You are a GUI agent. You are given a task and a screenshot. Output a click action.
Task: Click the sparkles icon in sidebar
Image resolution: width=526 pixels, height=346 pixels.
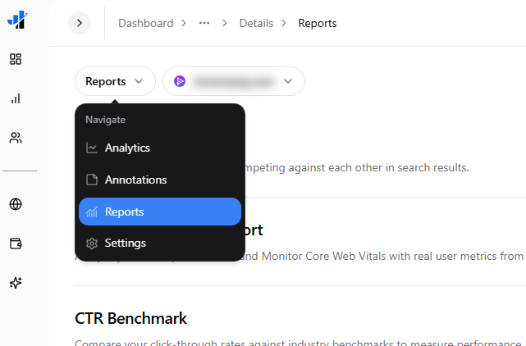pos(16,283)
